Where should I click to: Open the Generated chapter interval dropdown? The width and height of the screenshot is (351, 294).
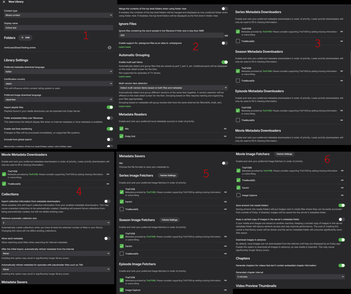290,276
